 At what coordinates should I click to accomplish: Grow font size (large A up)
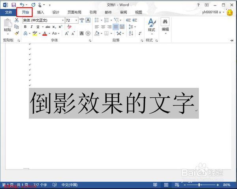pos(67,33)
